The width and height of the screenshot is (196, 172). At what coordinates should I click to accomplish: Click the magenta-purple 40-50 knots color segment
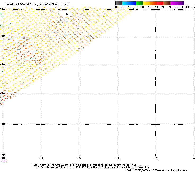(x=177, y=3)
